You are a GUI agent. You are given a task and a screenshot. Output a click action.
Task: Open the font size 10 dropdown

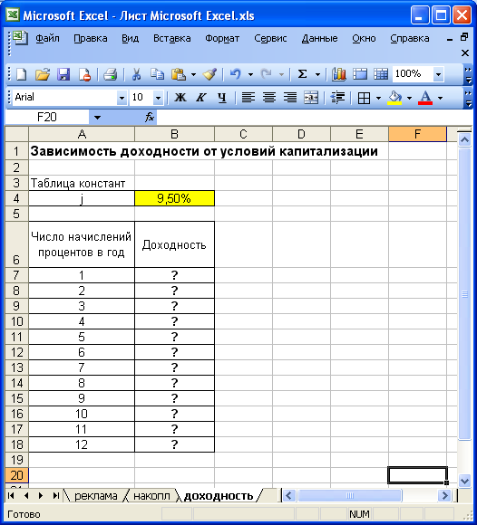pyautogui.click(x=158, y=98)
